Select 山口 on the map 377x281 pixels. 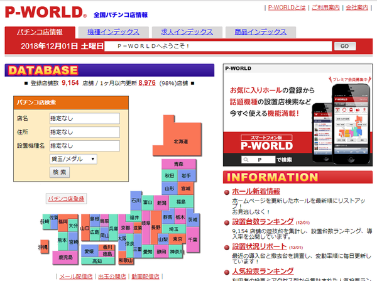tap(85, 228)
